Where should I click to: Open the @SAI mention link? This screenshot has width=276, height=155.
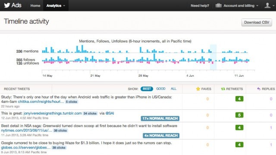click(110, 113)
